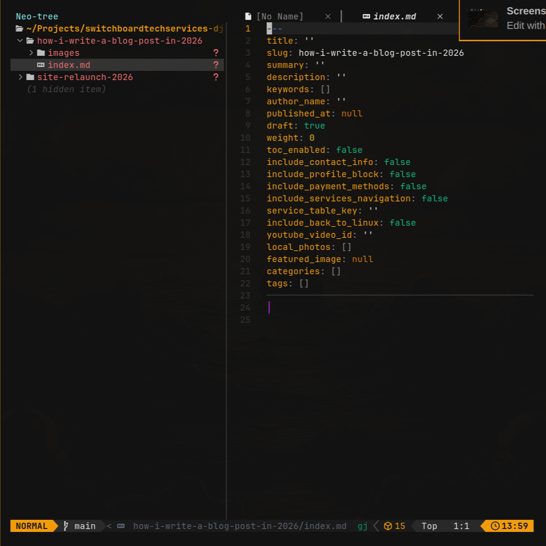Click the keywords: [] line
Screen dimensions: 546x546
click(298, 89)
